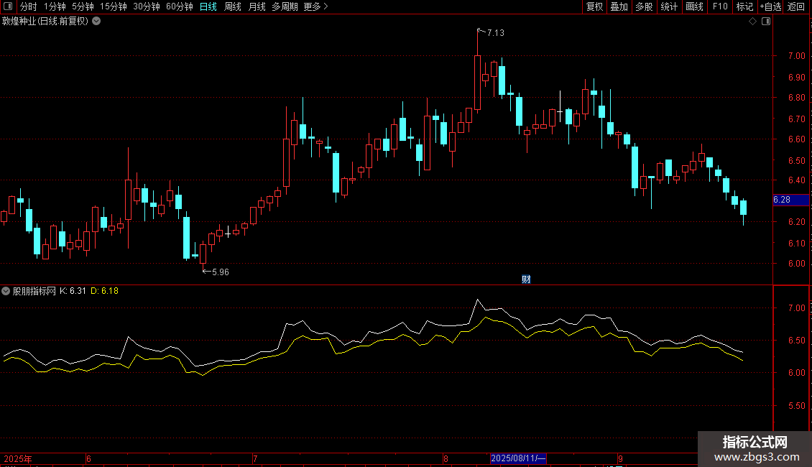Click the 2025年 label on time axis

pyautogui.click(x=18, y=458)
